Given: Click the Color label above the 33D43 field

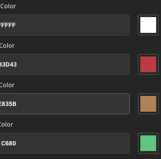Looking at the screenshot, I should 7,46.
